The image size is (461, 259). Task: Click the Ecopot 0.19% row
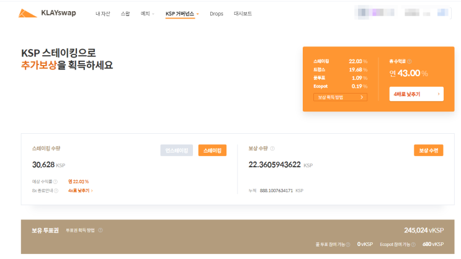340,86
